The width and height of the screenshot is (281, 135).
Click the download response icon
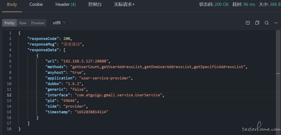(x=248, y=23)
